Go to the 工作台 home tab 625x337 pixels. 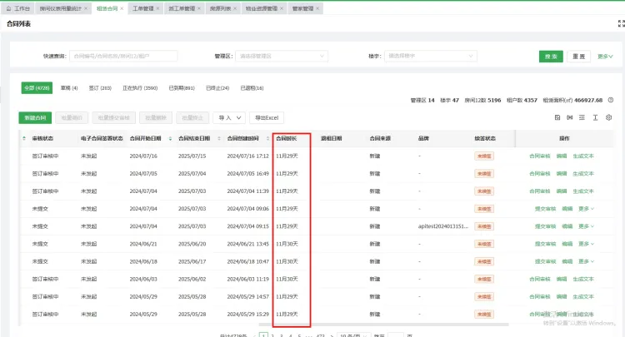pyautogui.click(x=18, y=8)
